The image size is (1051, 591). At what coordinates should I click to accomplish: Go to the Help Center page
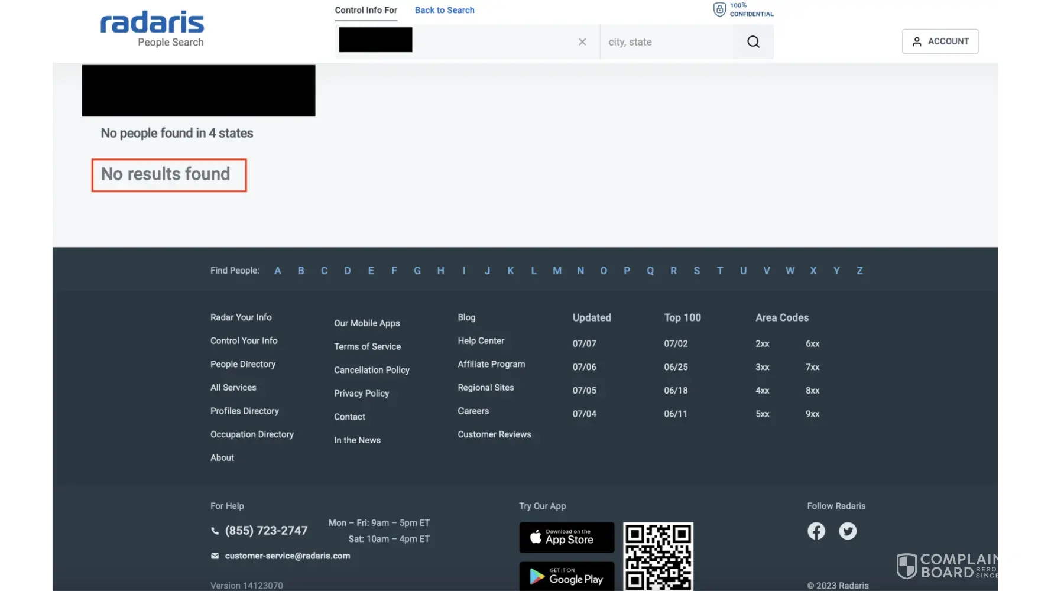(x=481, y=341)
